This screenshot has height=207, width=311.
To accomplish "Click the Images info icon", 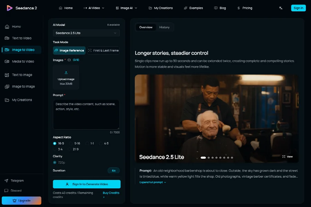I will point(69,60).
